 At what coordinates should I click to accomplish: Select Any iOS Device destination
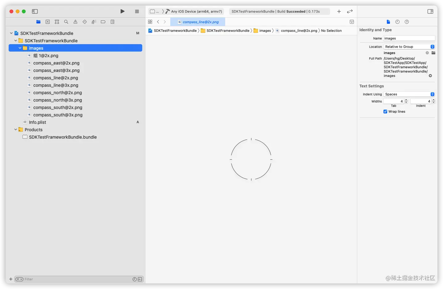click(x=194, y=11)
